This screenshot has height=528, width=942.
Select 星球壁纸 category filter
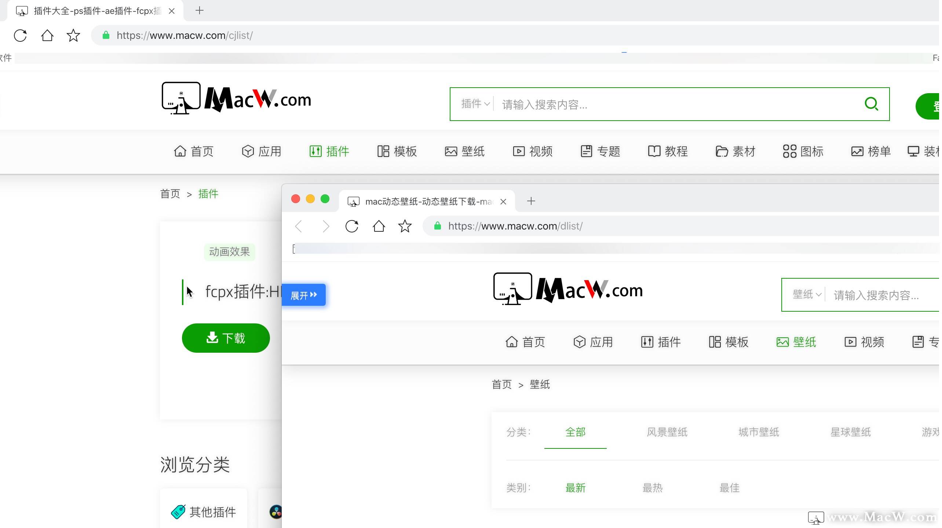tap(851, 432)
